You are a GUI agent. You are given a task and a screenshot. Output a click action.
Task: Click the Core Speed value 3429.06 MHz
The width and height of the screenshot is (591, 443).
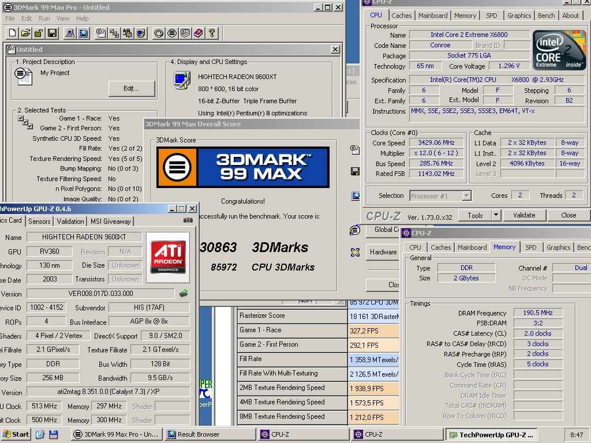tap(436, 143)
